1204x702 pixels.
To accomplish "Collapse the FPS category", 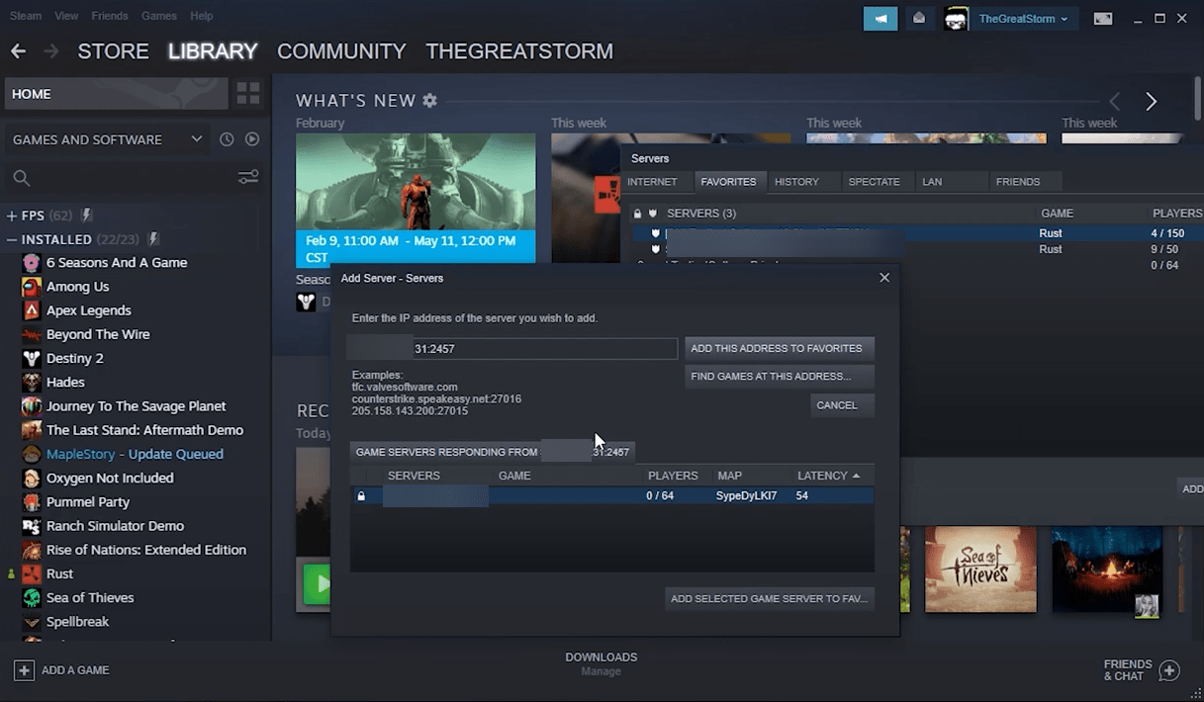I will tap(12, 216).
